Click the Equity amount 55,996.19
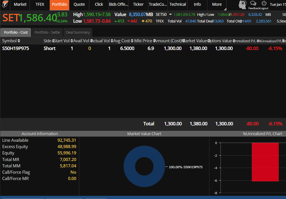The width and height of the screenshot is (286, 199). tap(67, 153)
